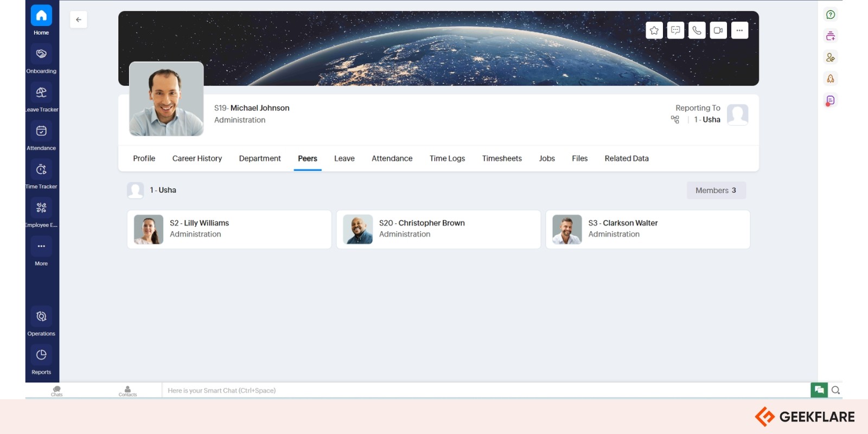
Task: Open the user edit icon in right rail
Action: pos(831,58)
